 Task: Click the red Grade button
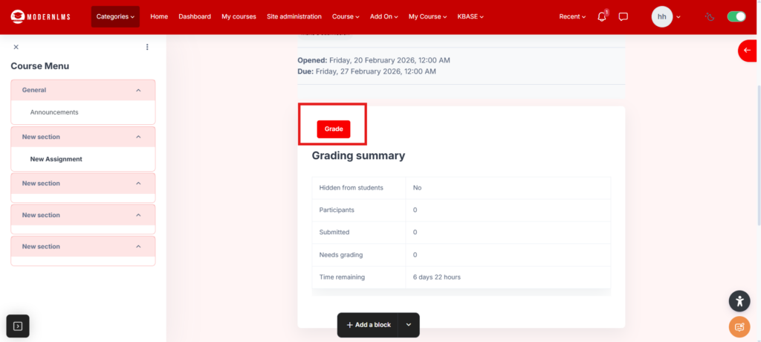click(x=333, y=129)
